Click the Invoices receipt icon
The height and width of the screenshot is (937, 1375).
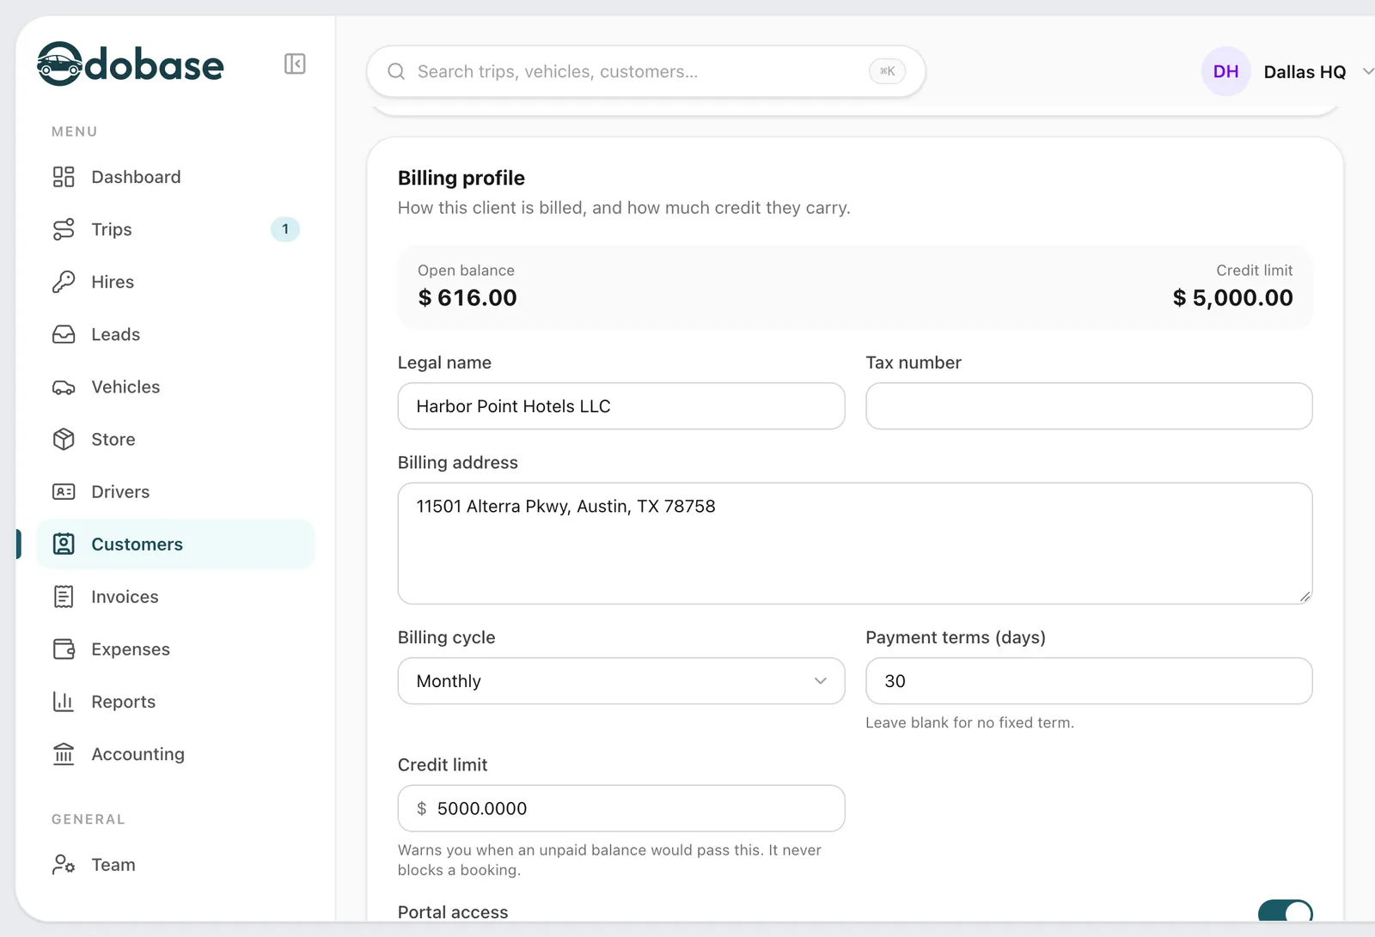tap(64, 597)
